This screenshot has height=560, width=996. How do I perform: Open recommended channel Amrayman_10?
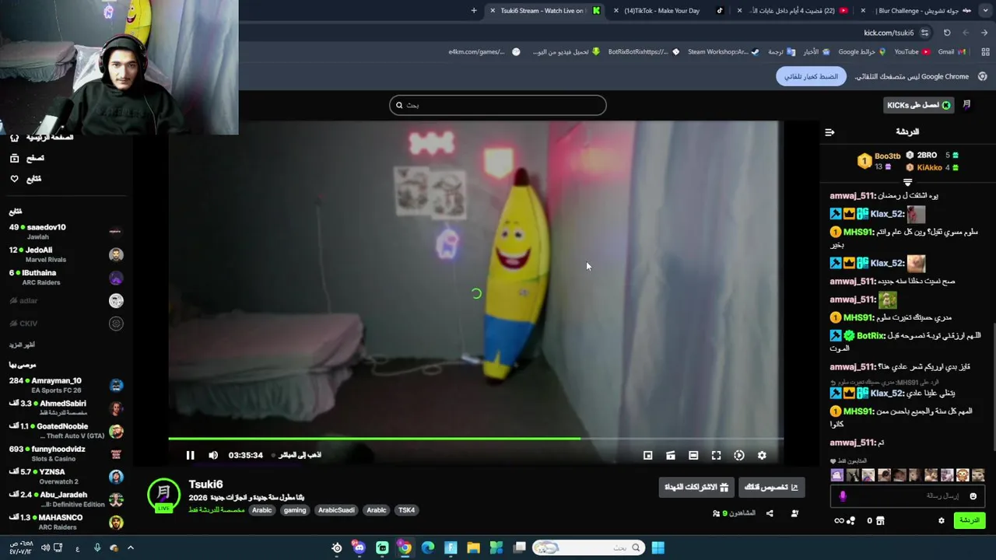pyautogui.click(x=66, y=385)
